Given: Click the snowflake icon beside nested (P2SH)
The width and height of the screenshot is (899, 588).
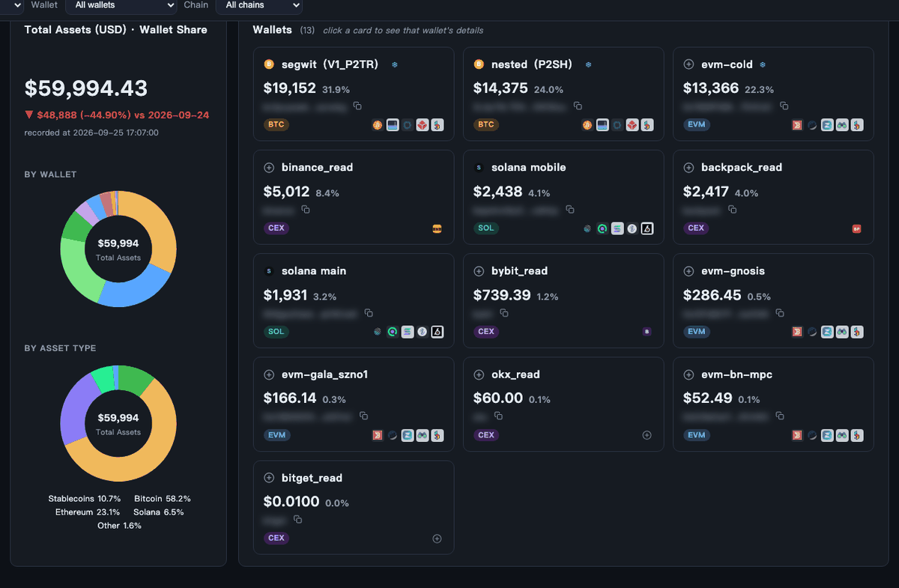Looking at the screenshot, I should 589,65.
